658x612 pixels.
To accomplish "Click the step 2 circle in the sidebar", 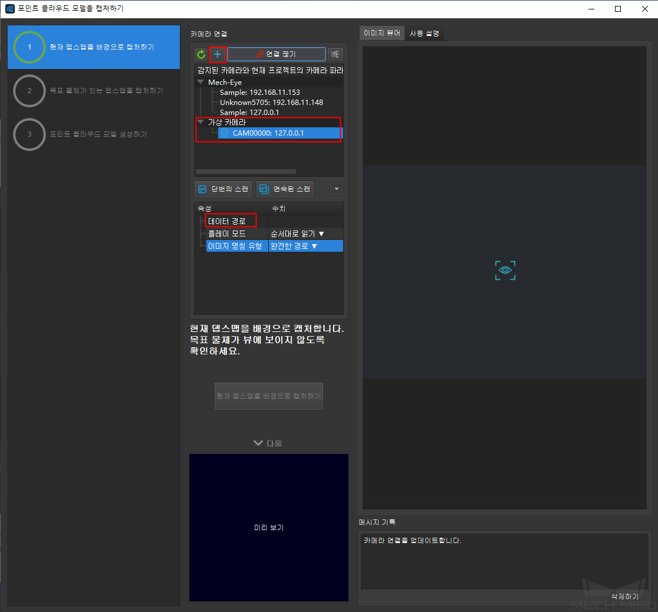I will [x=29, y=91].
